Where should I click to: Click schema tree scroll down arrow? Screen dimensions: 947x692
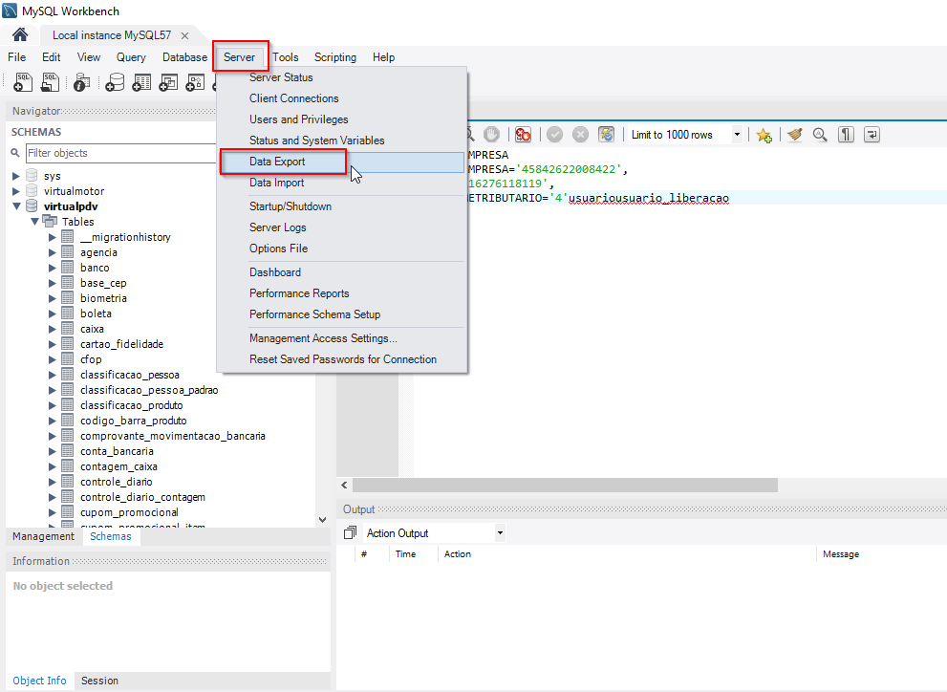pos(322,519)
